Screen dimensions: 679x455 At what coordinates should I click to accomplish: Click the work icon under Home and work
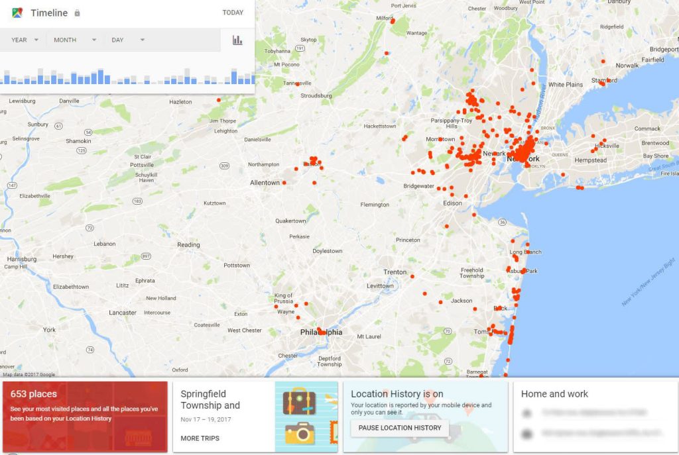[526, 433]
